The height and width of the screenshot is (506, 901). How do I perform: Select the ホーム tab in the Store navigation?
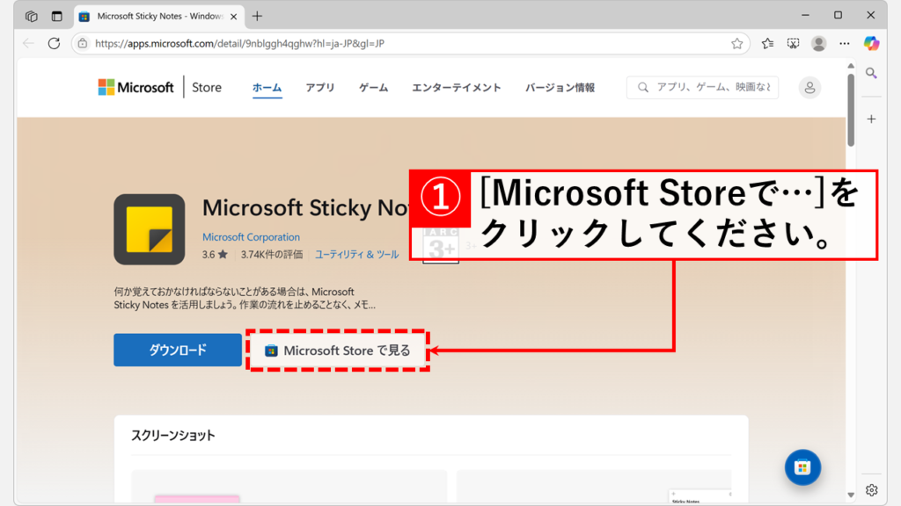(267, 88)
